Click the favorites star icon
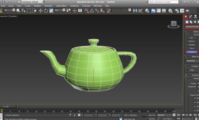The image size is (199, 120). pos(193,2)
